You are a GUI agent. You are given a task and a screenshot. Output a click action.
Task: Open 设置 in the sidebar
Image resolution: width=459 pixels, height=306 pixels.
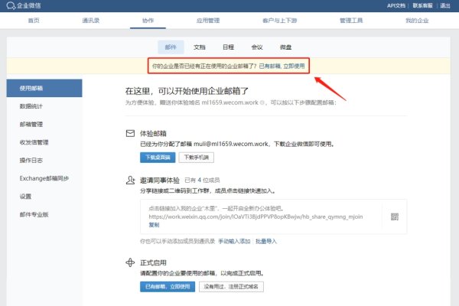[x=25, y=197]
